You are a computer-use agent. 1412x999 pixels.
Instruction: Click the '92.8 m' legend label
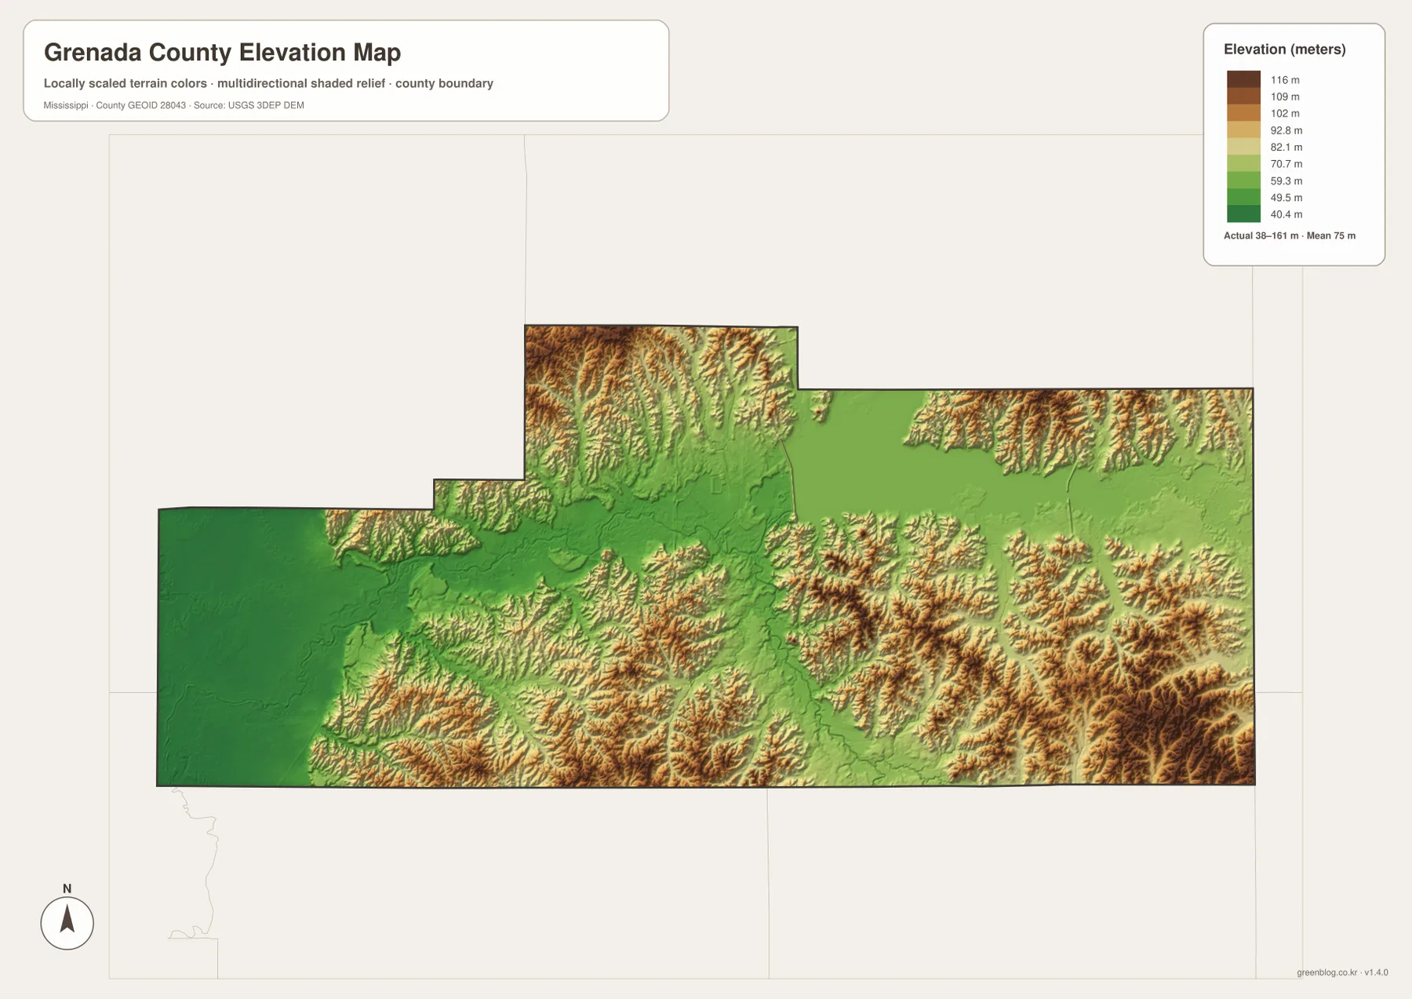(1286, 130)
